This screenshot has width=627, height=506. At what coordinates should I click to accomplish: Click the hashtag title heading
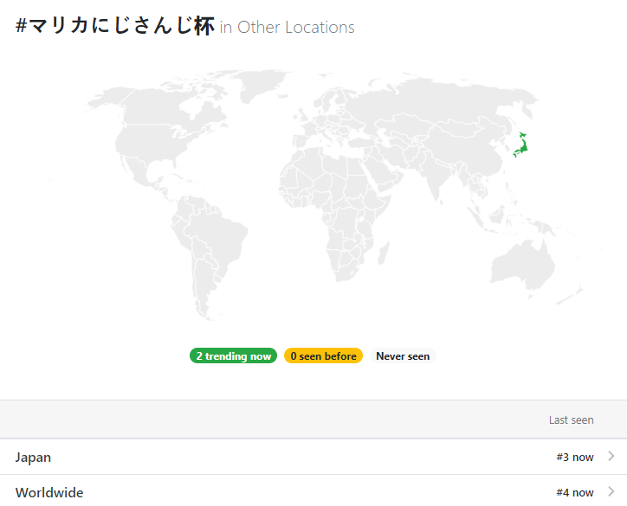115,26
